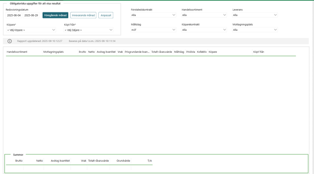Screen dimensions: 314x174
Task: Select the Föregående månad button
Action: 55,15
